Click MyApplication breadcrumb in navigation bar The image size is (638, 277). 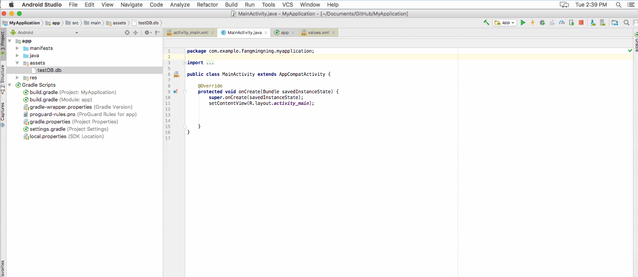click(21, 23)
